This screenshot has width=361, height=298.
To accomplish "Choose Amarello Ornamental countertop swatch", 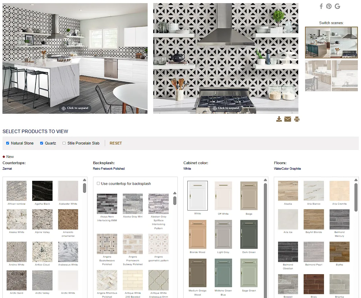I will 68,219.
